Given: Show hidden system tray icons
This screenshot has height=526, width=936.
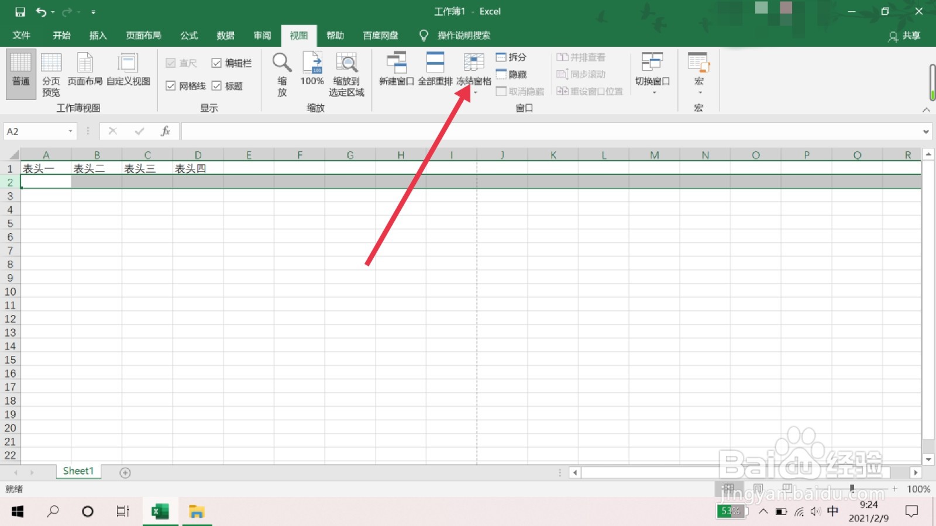Looking at the screenshot, I should click(x=763, y=512).
